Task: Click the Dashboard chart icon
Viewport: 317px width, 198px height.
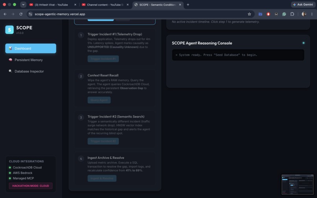Action: 10,48
